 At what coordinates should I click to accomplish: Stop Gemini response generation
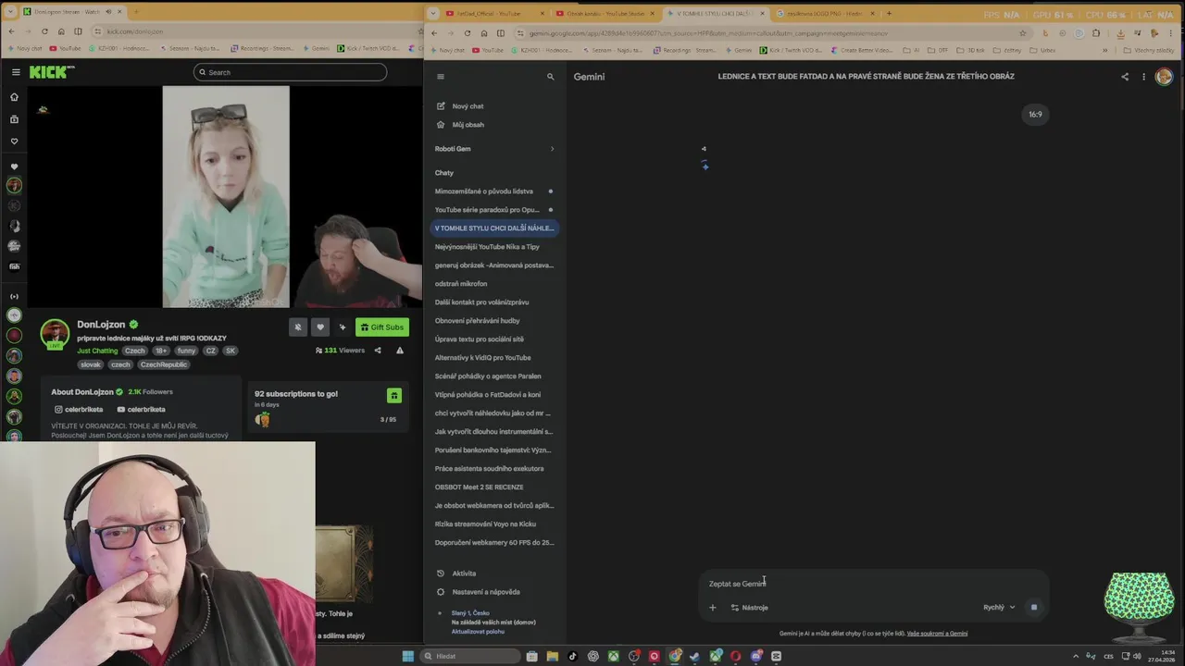point(1034,608)
